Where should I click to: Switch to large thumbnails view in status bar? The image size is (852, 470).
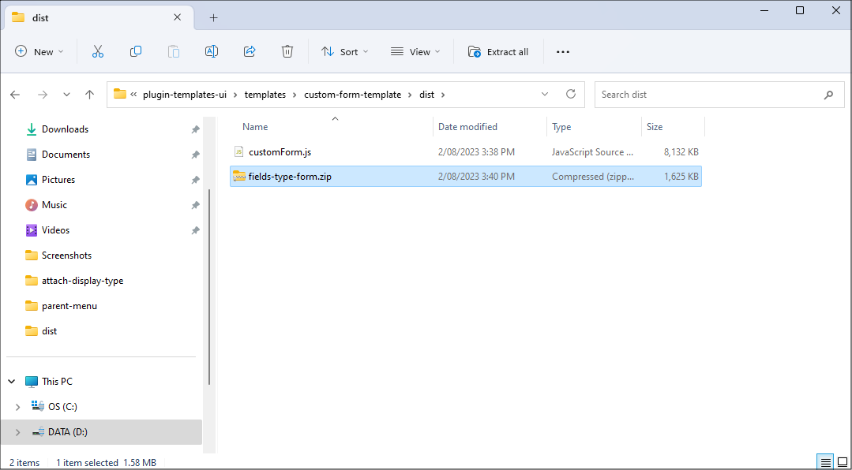pos(842,461)
